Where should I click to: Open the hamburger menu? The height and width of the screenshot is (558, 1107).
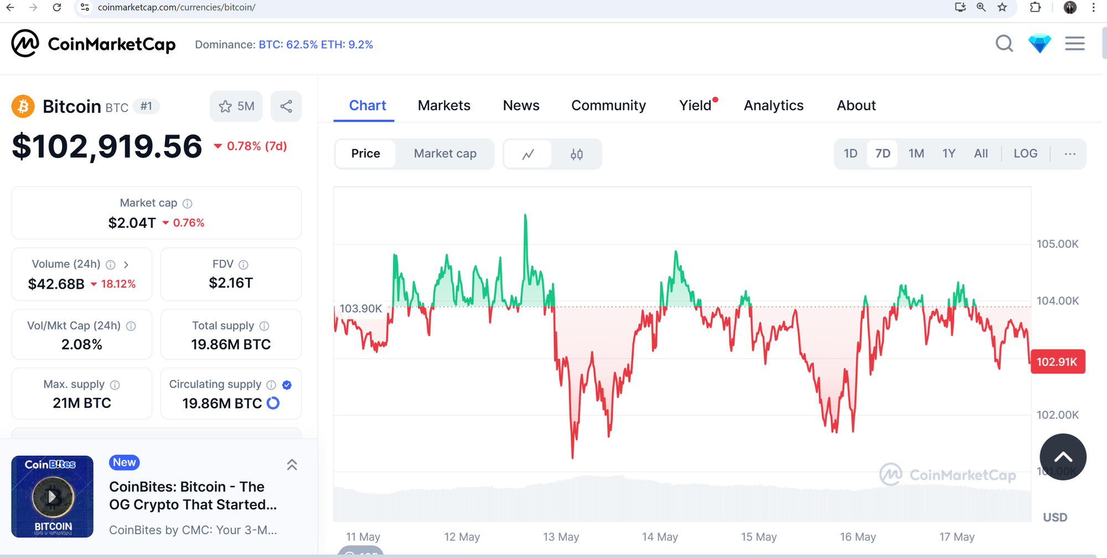1075,43
